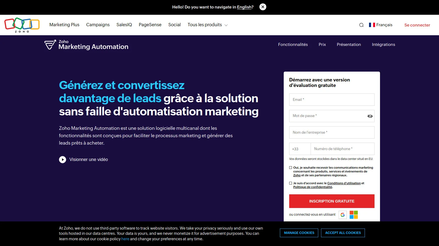Screen dimensions: 439x246
Task: Click ACCEPT ALL COOKIES in the banner
Action: (x=343, y=233)
